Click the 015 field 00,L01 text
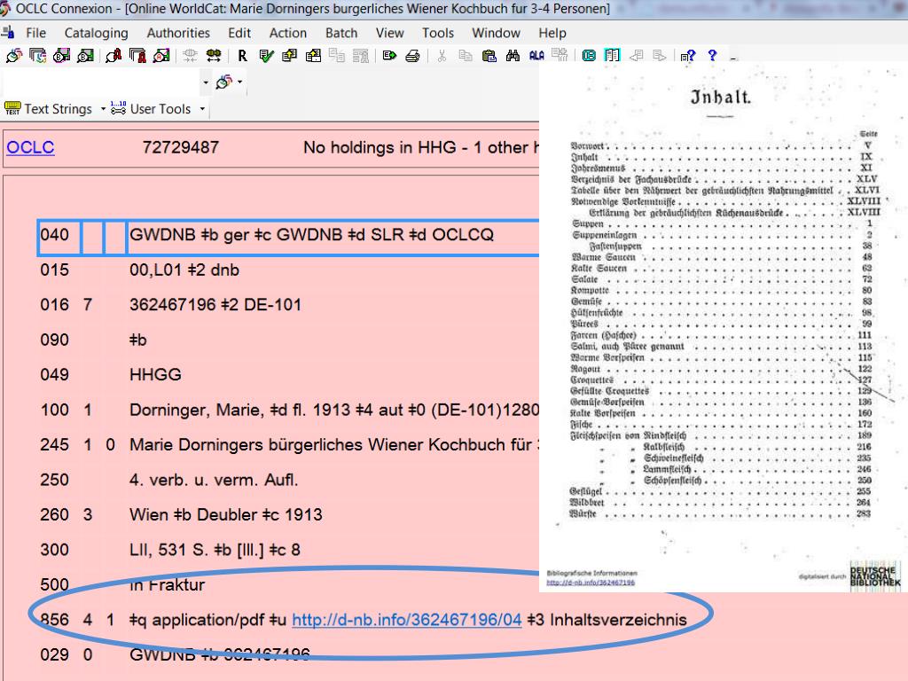Image resolution: width=908 pixels, height=681 pixels. tap(184, 270)
